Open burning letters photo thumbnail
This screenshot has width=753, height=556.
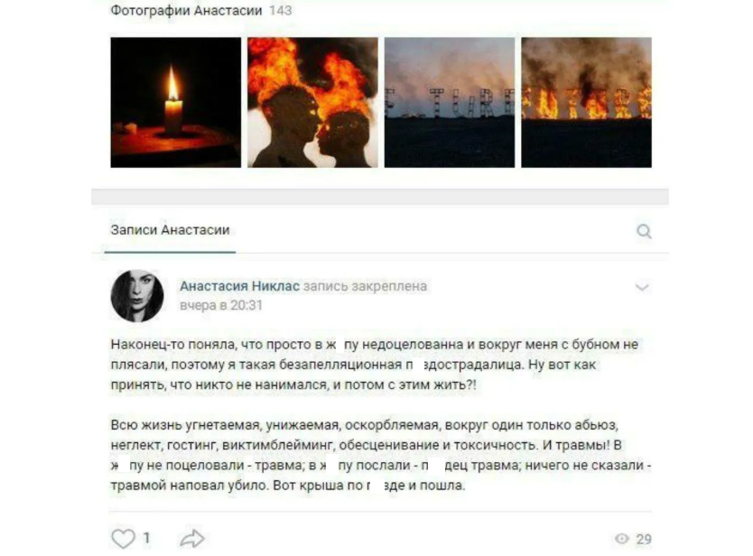coord(586,102)
